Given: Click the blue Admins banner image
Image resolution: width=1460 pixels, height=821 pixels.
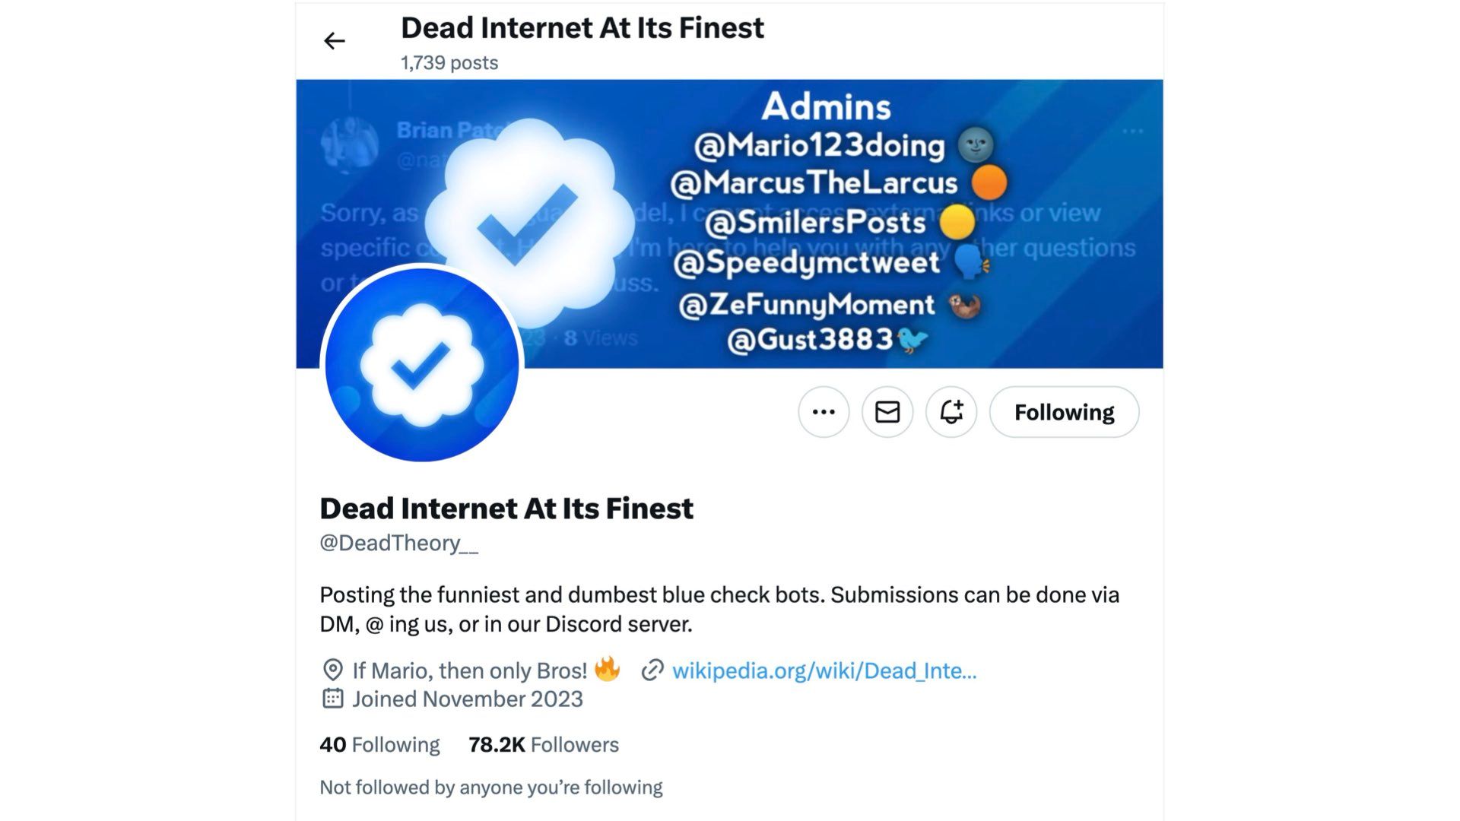Looking at the screenshot, I should [x=729, y=224].
